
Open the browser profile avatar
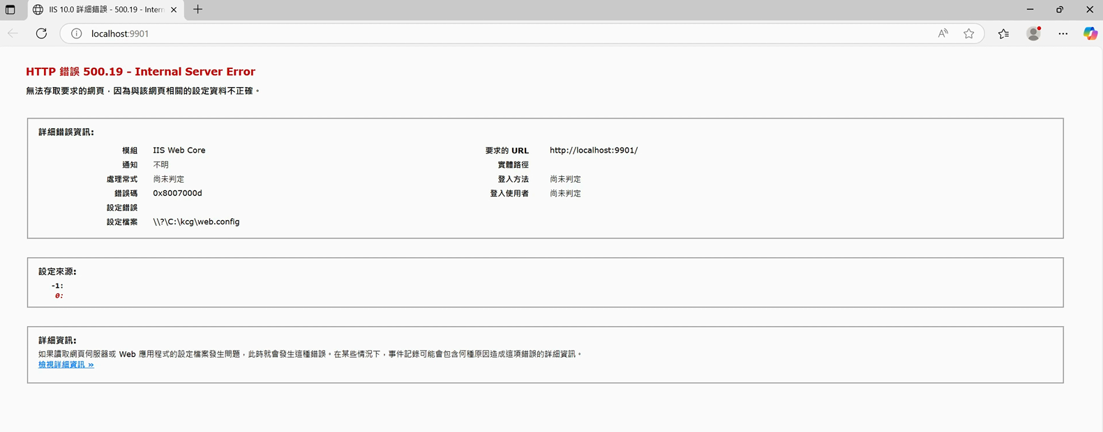[x=1033, y=33]
